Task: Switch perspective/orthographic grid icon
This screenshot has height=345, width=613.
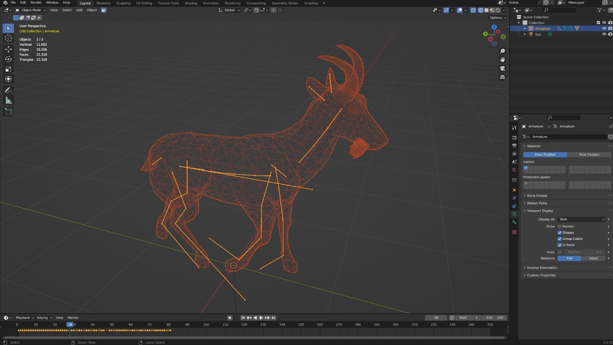Action: point(502,77)
